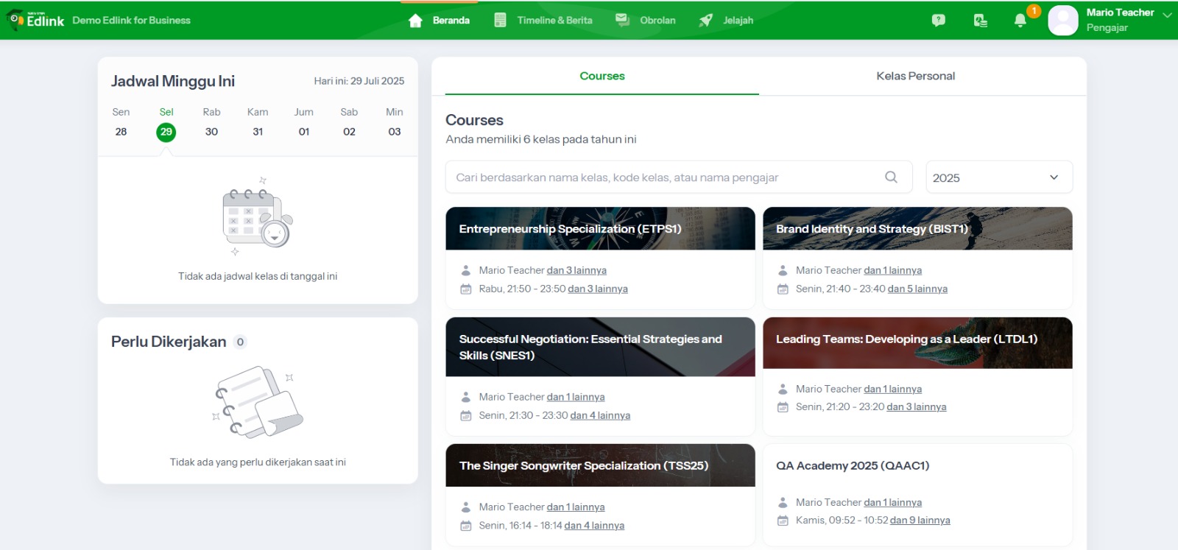Image resolution: width=1178 pixels, height=550 pixels.
Task: Select Thursday 31 in weekly schedule
Action: (x=258, y=132)
